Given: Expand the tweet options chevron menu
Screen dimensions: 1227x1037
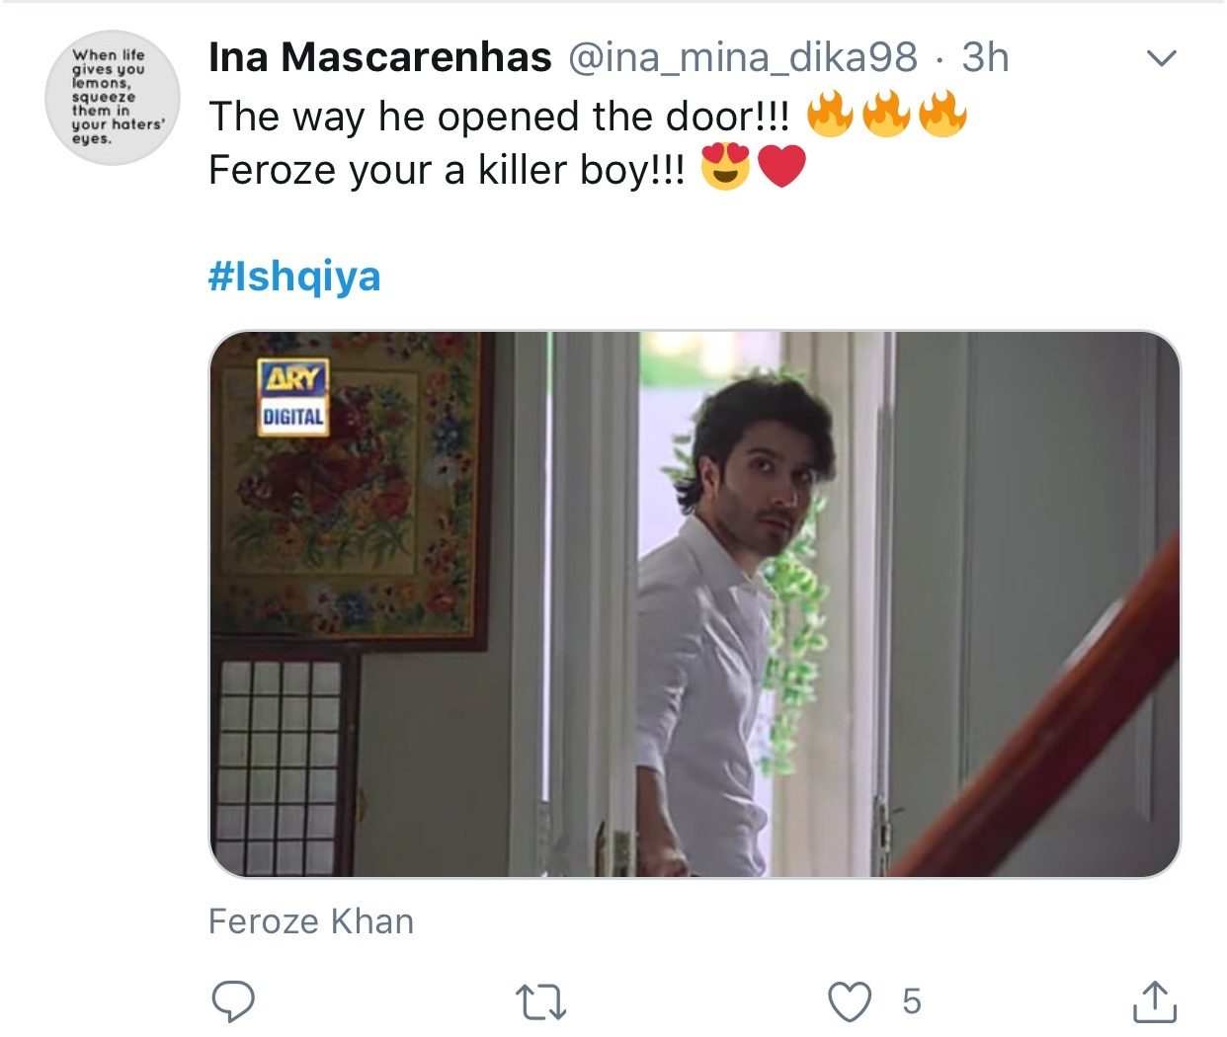Looking at the screenshot, I should point(1162,58).
